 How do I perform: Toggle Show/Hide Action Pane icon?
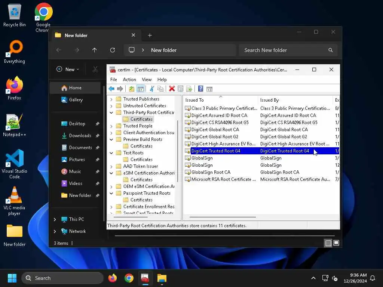click(x=209, y=89)
